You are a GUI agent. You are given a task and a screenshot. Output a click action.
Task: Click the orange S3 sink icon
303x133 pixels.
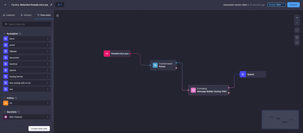(6, 103)
